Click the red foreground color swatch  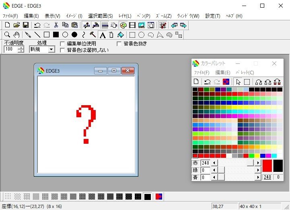coord(267,166)
